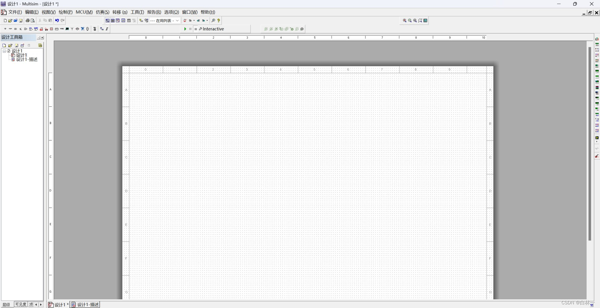
Task: Place a voltage probe
Action: [x=266, y=29]
